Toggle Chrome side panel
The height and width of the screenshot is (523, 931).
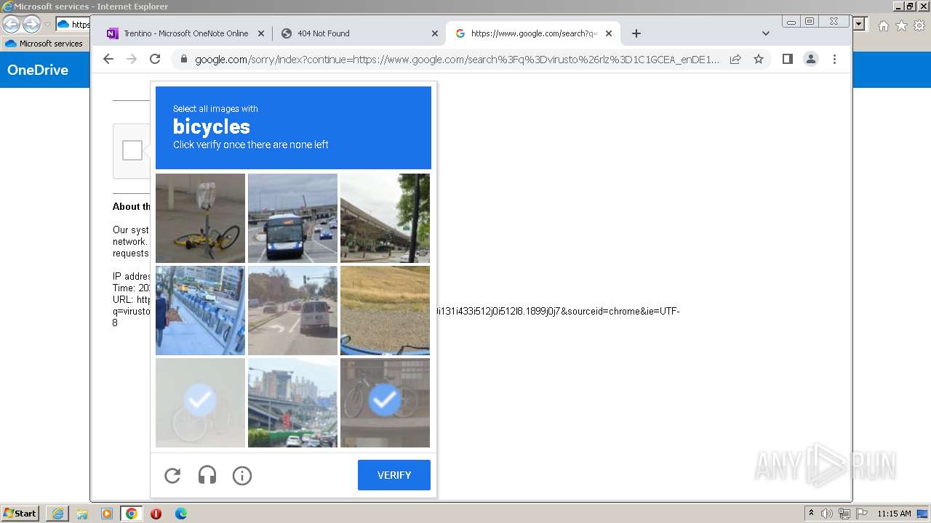click(788, 60)
